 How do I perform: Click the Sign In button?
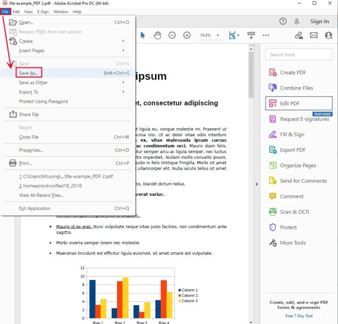pos(320,21)
